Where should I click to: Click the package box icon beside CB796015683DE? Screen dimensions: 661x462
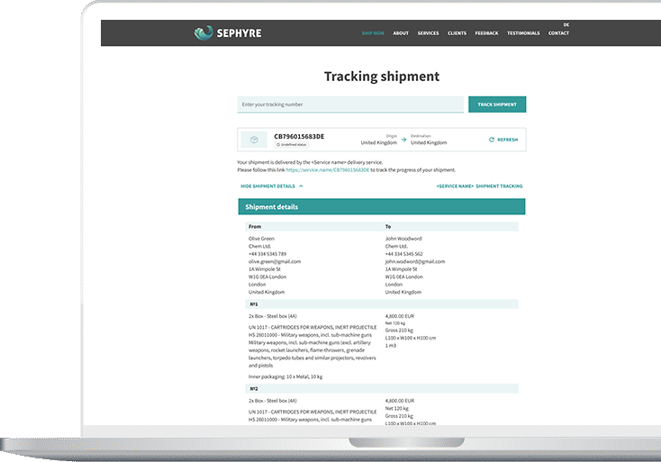click(254, 140)
